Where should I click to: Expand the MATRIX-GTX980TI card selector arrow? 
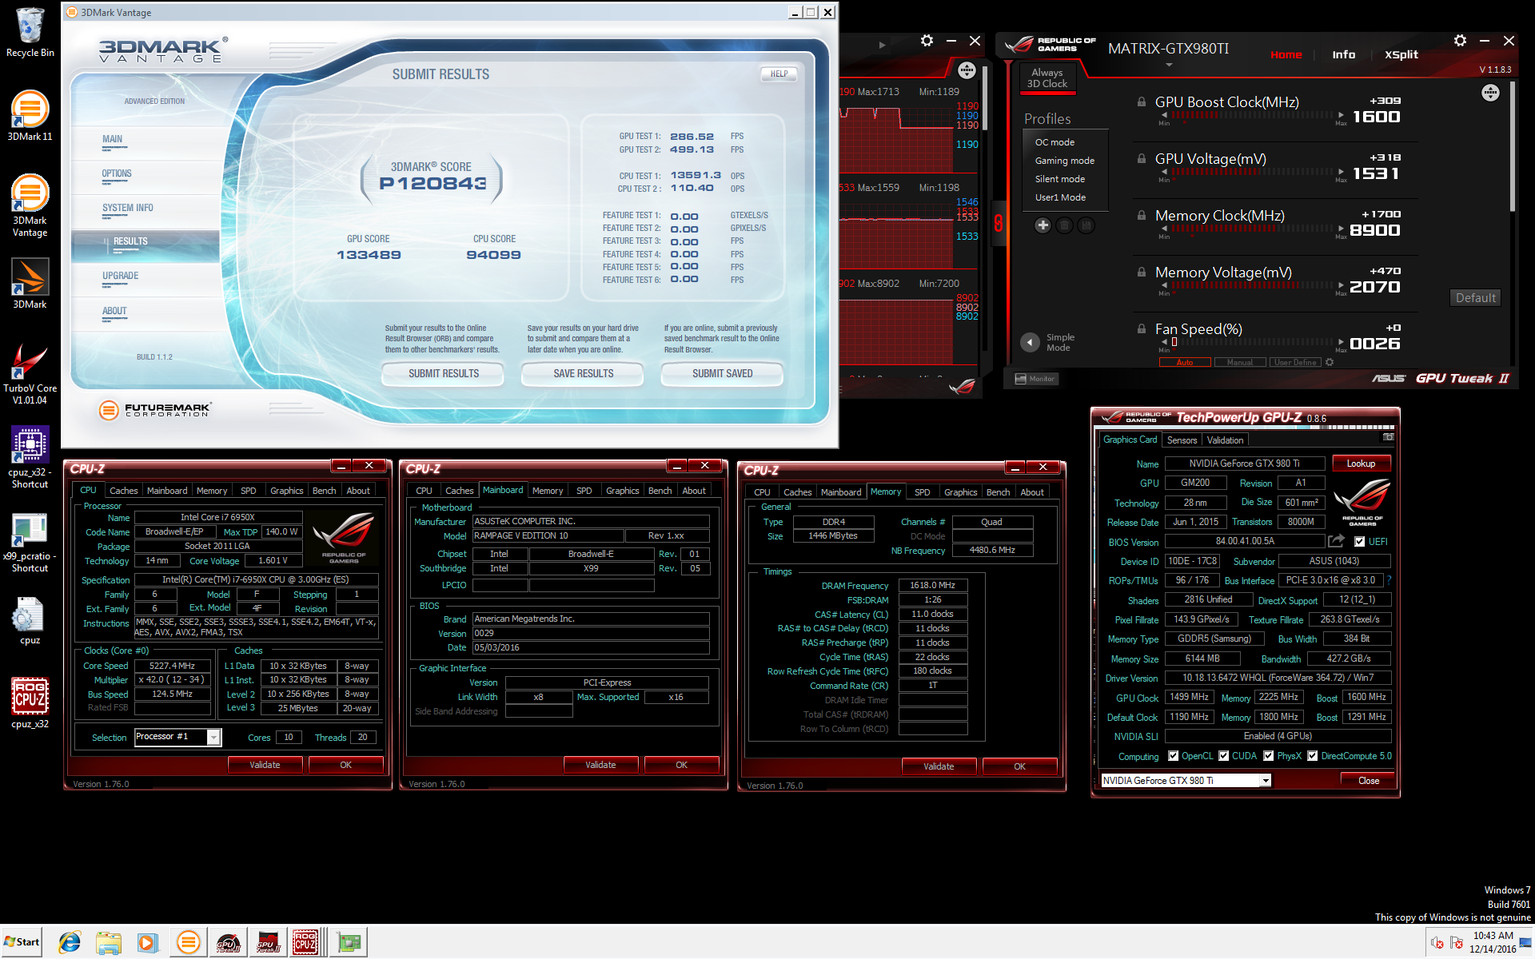coord(1169,66)
